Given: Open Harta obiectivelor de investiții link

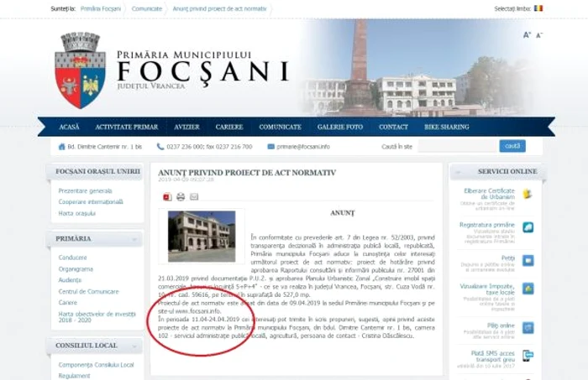Looking at the screenshot, I should tap(97, 317).
